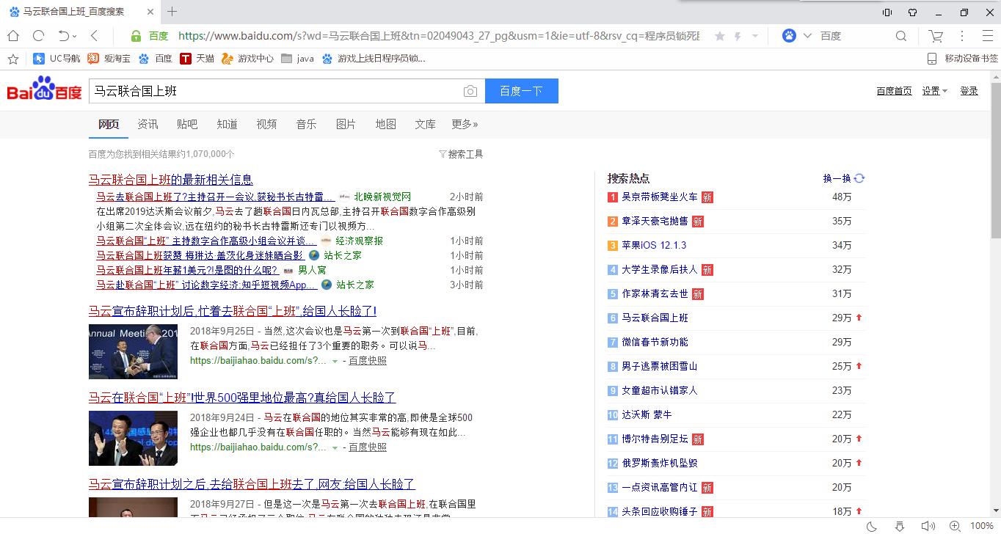
Task: Click the camera image-search icon
Action: (470, 91)
